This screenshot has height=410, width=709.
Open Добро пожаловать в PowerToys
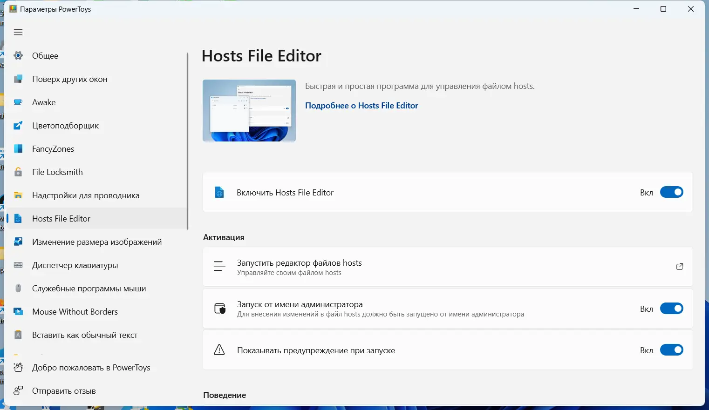click(96, 368)
